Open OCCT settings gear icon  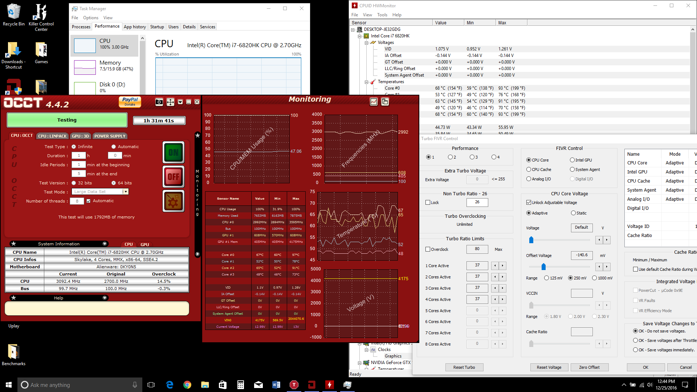[x=174, y=201]
